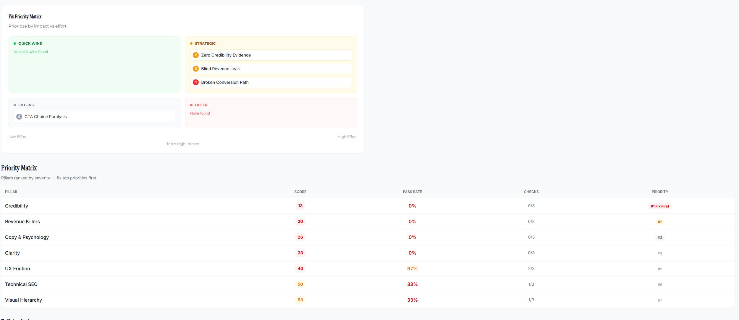Click the 67% pass rate for UX Friction

click(412, 268)
